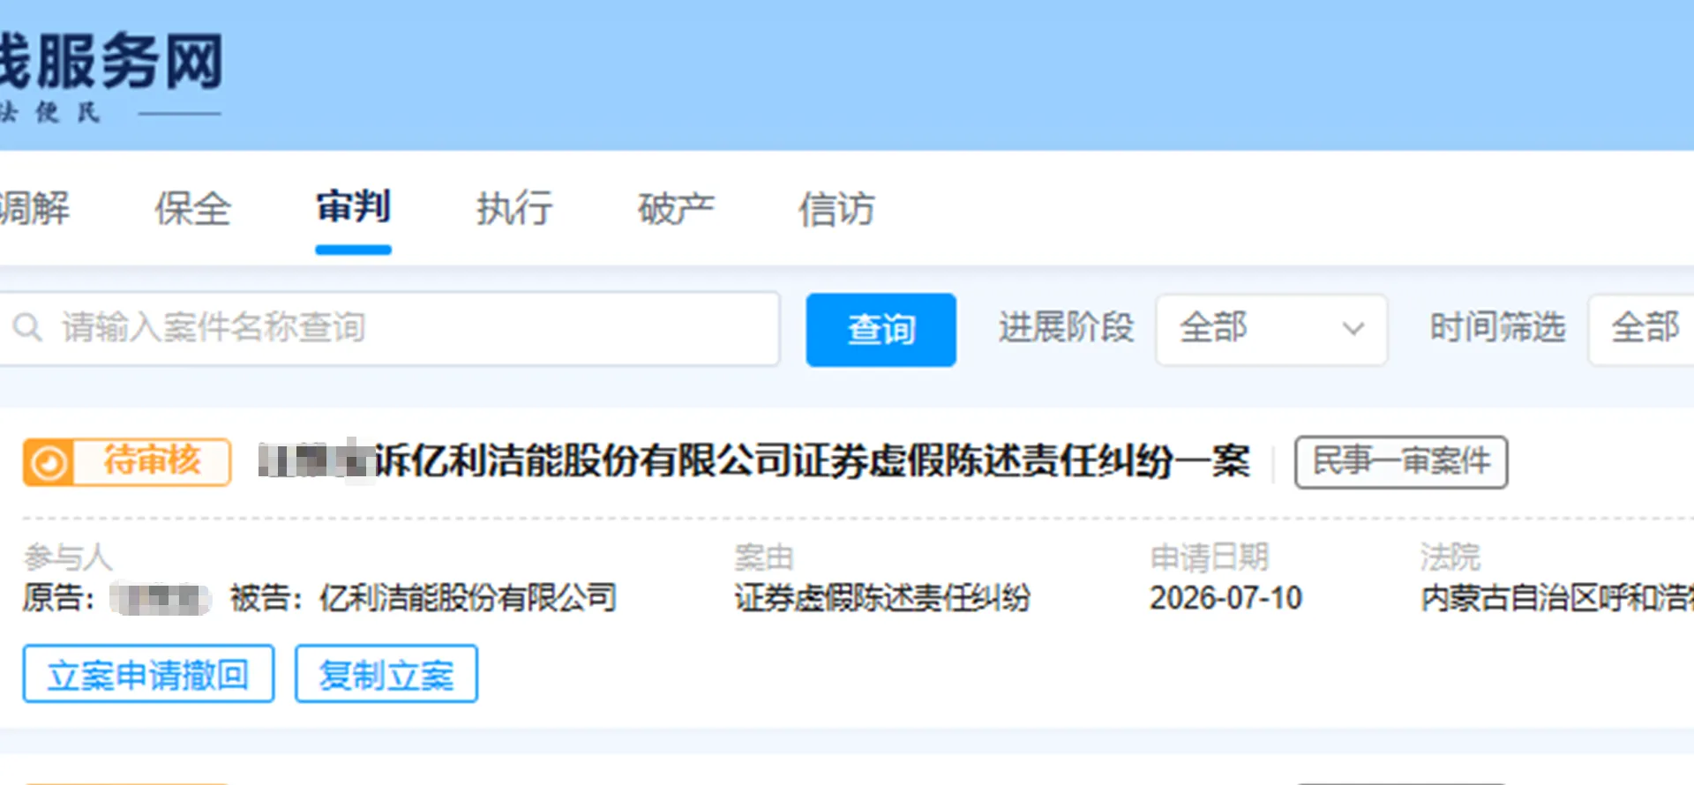1694x785 pixels.
Task: Click the 民事一审案件 tag
Action: tap(1401, 461)
